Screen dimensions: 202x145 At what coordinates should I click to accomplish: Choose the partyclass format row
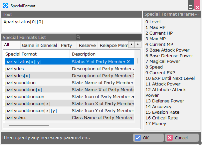tap(37, 117)
